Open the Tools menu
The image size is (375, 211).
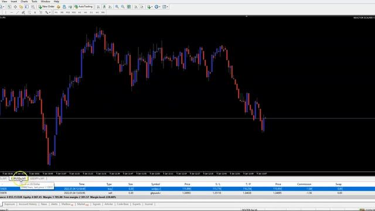pyautogui.click(x=35, y=1)
